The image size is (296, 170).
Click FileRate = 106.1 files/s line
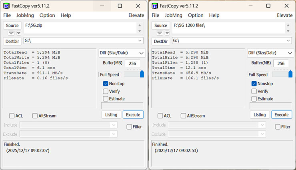[185, 78]
